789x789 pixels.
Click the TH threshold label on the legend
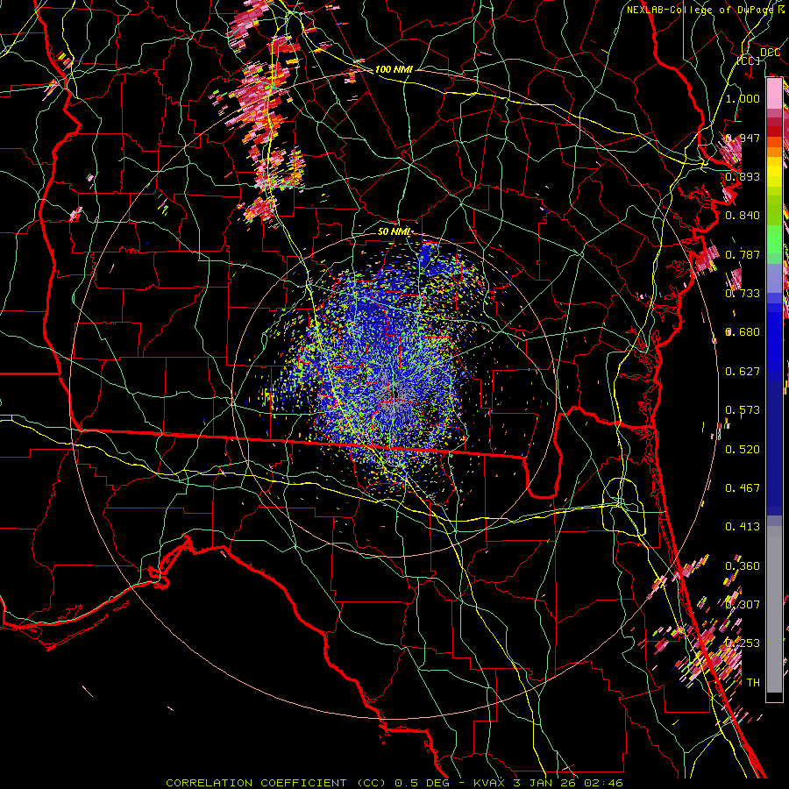[x=753, y=682]
